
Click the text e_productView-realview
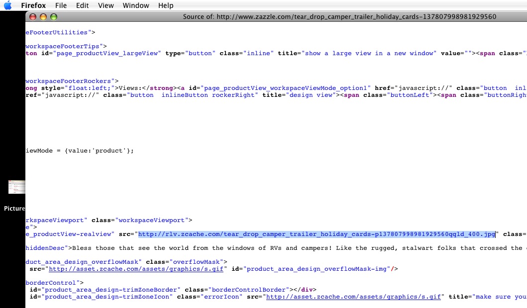coord(68,234)
